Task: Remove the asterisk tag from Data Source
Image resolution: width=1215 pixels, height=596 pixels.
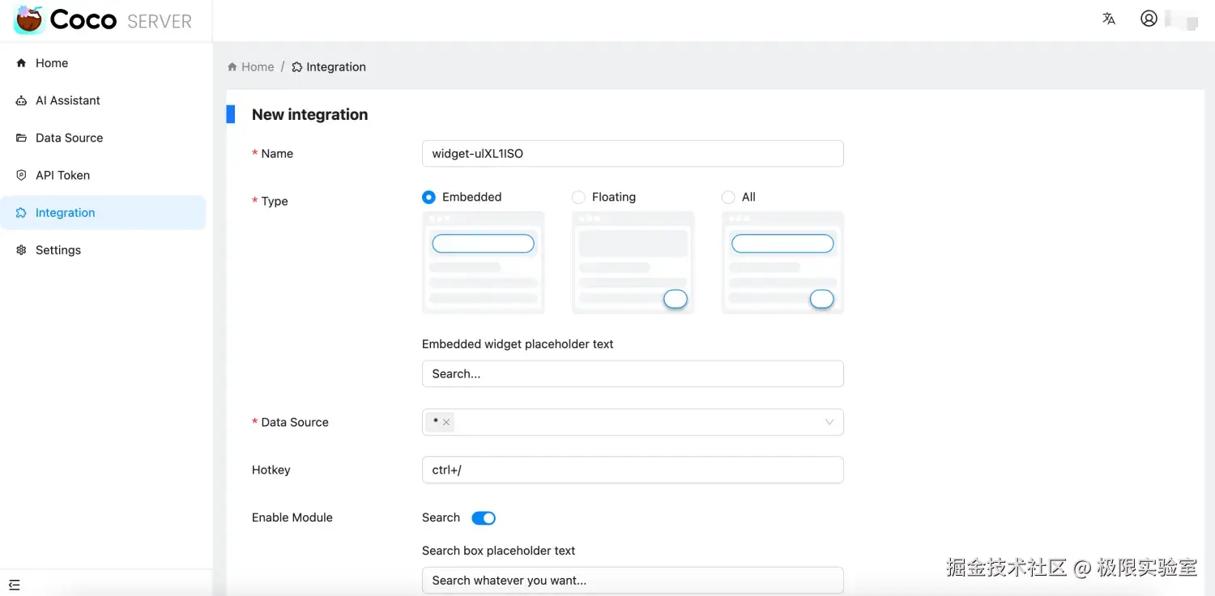Action: tap(446, 422)
